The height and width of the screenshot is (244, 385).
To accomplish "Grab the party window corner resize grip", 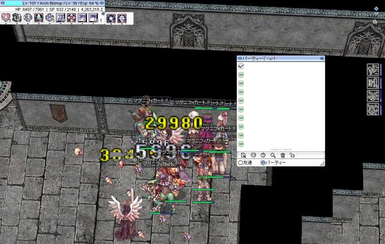I will coord(322,163).
